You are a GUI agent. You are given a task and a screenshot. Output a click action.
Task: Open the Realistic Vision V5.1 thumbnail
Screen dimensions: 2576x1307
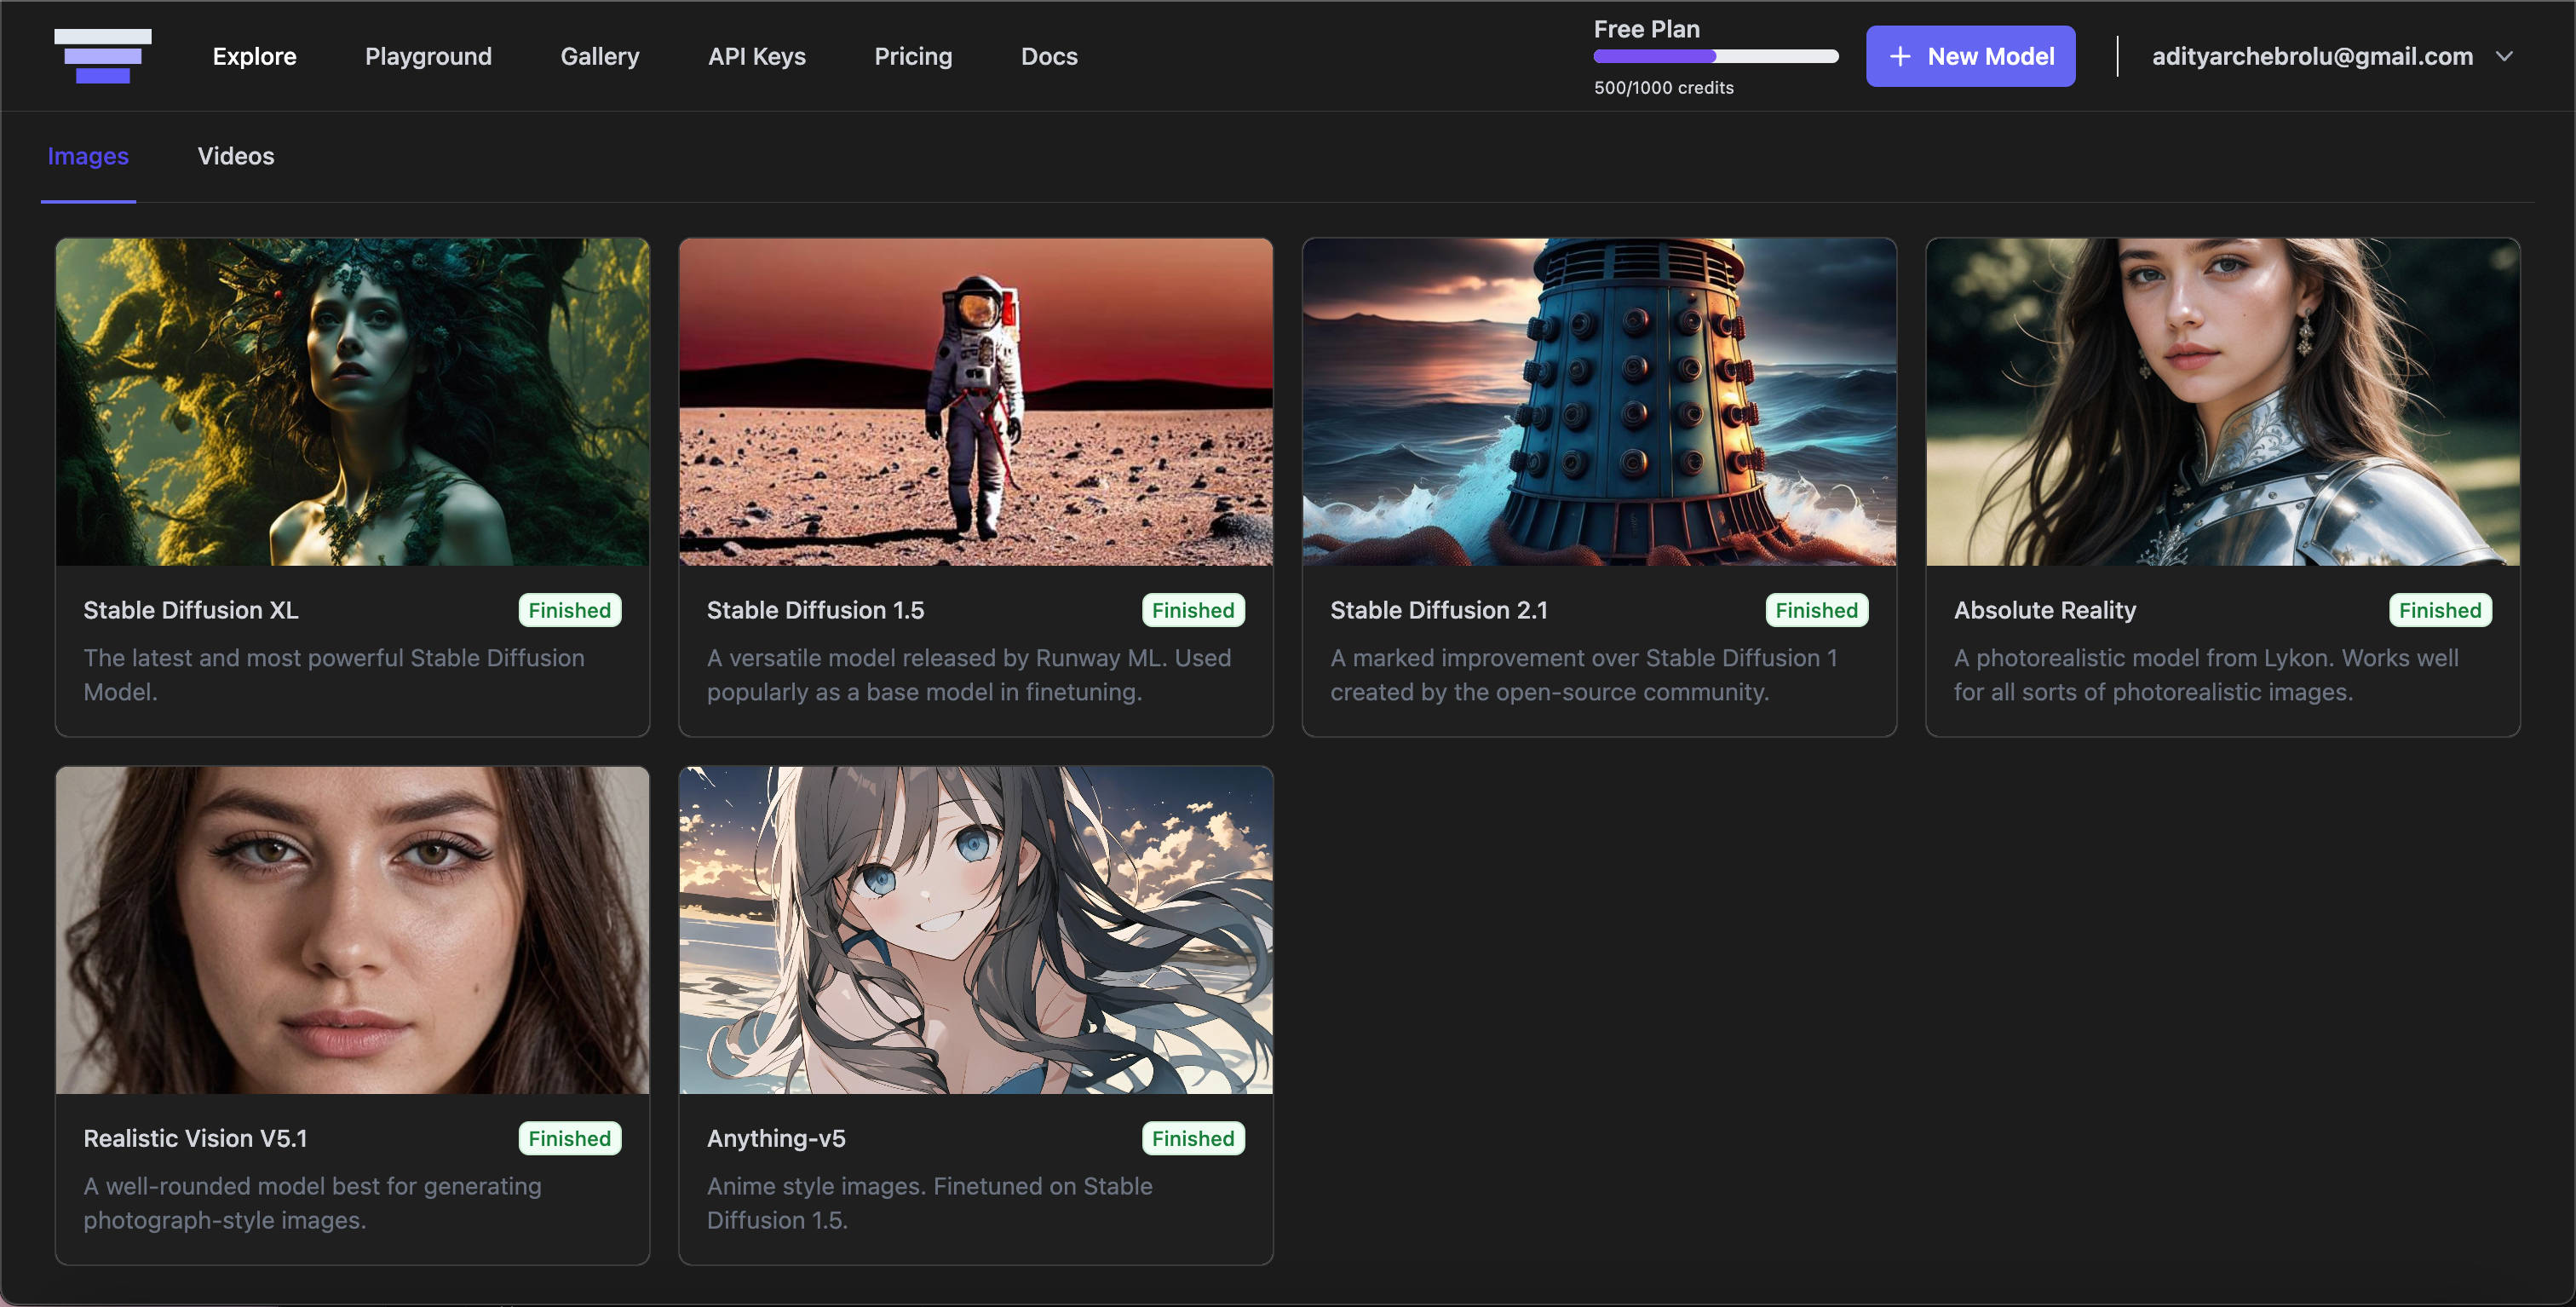[352, 929]
